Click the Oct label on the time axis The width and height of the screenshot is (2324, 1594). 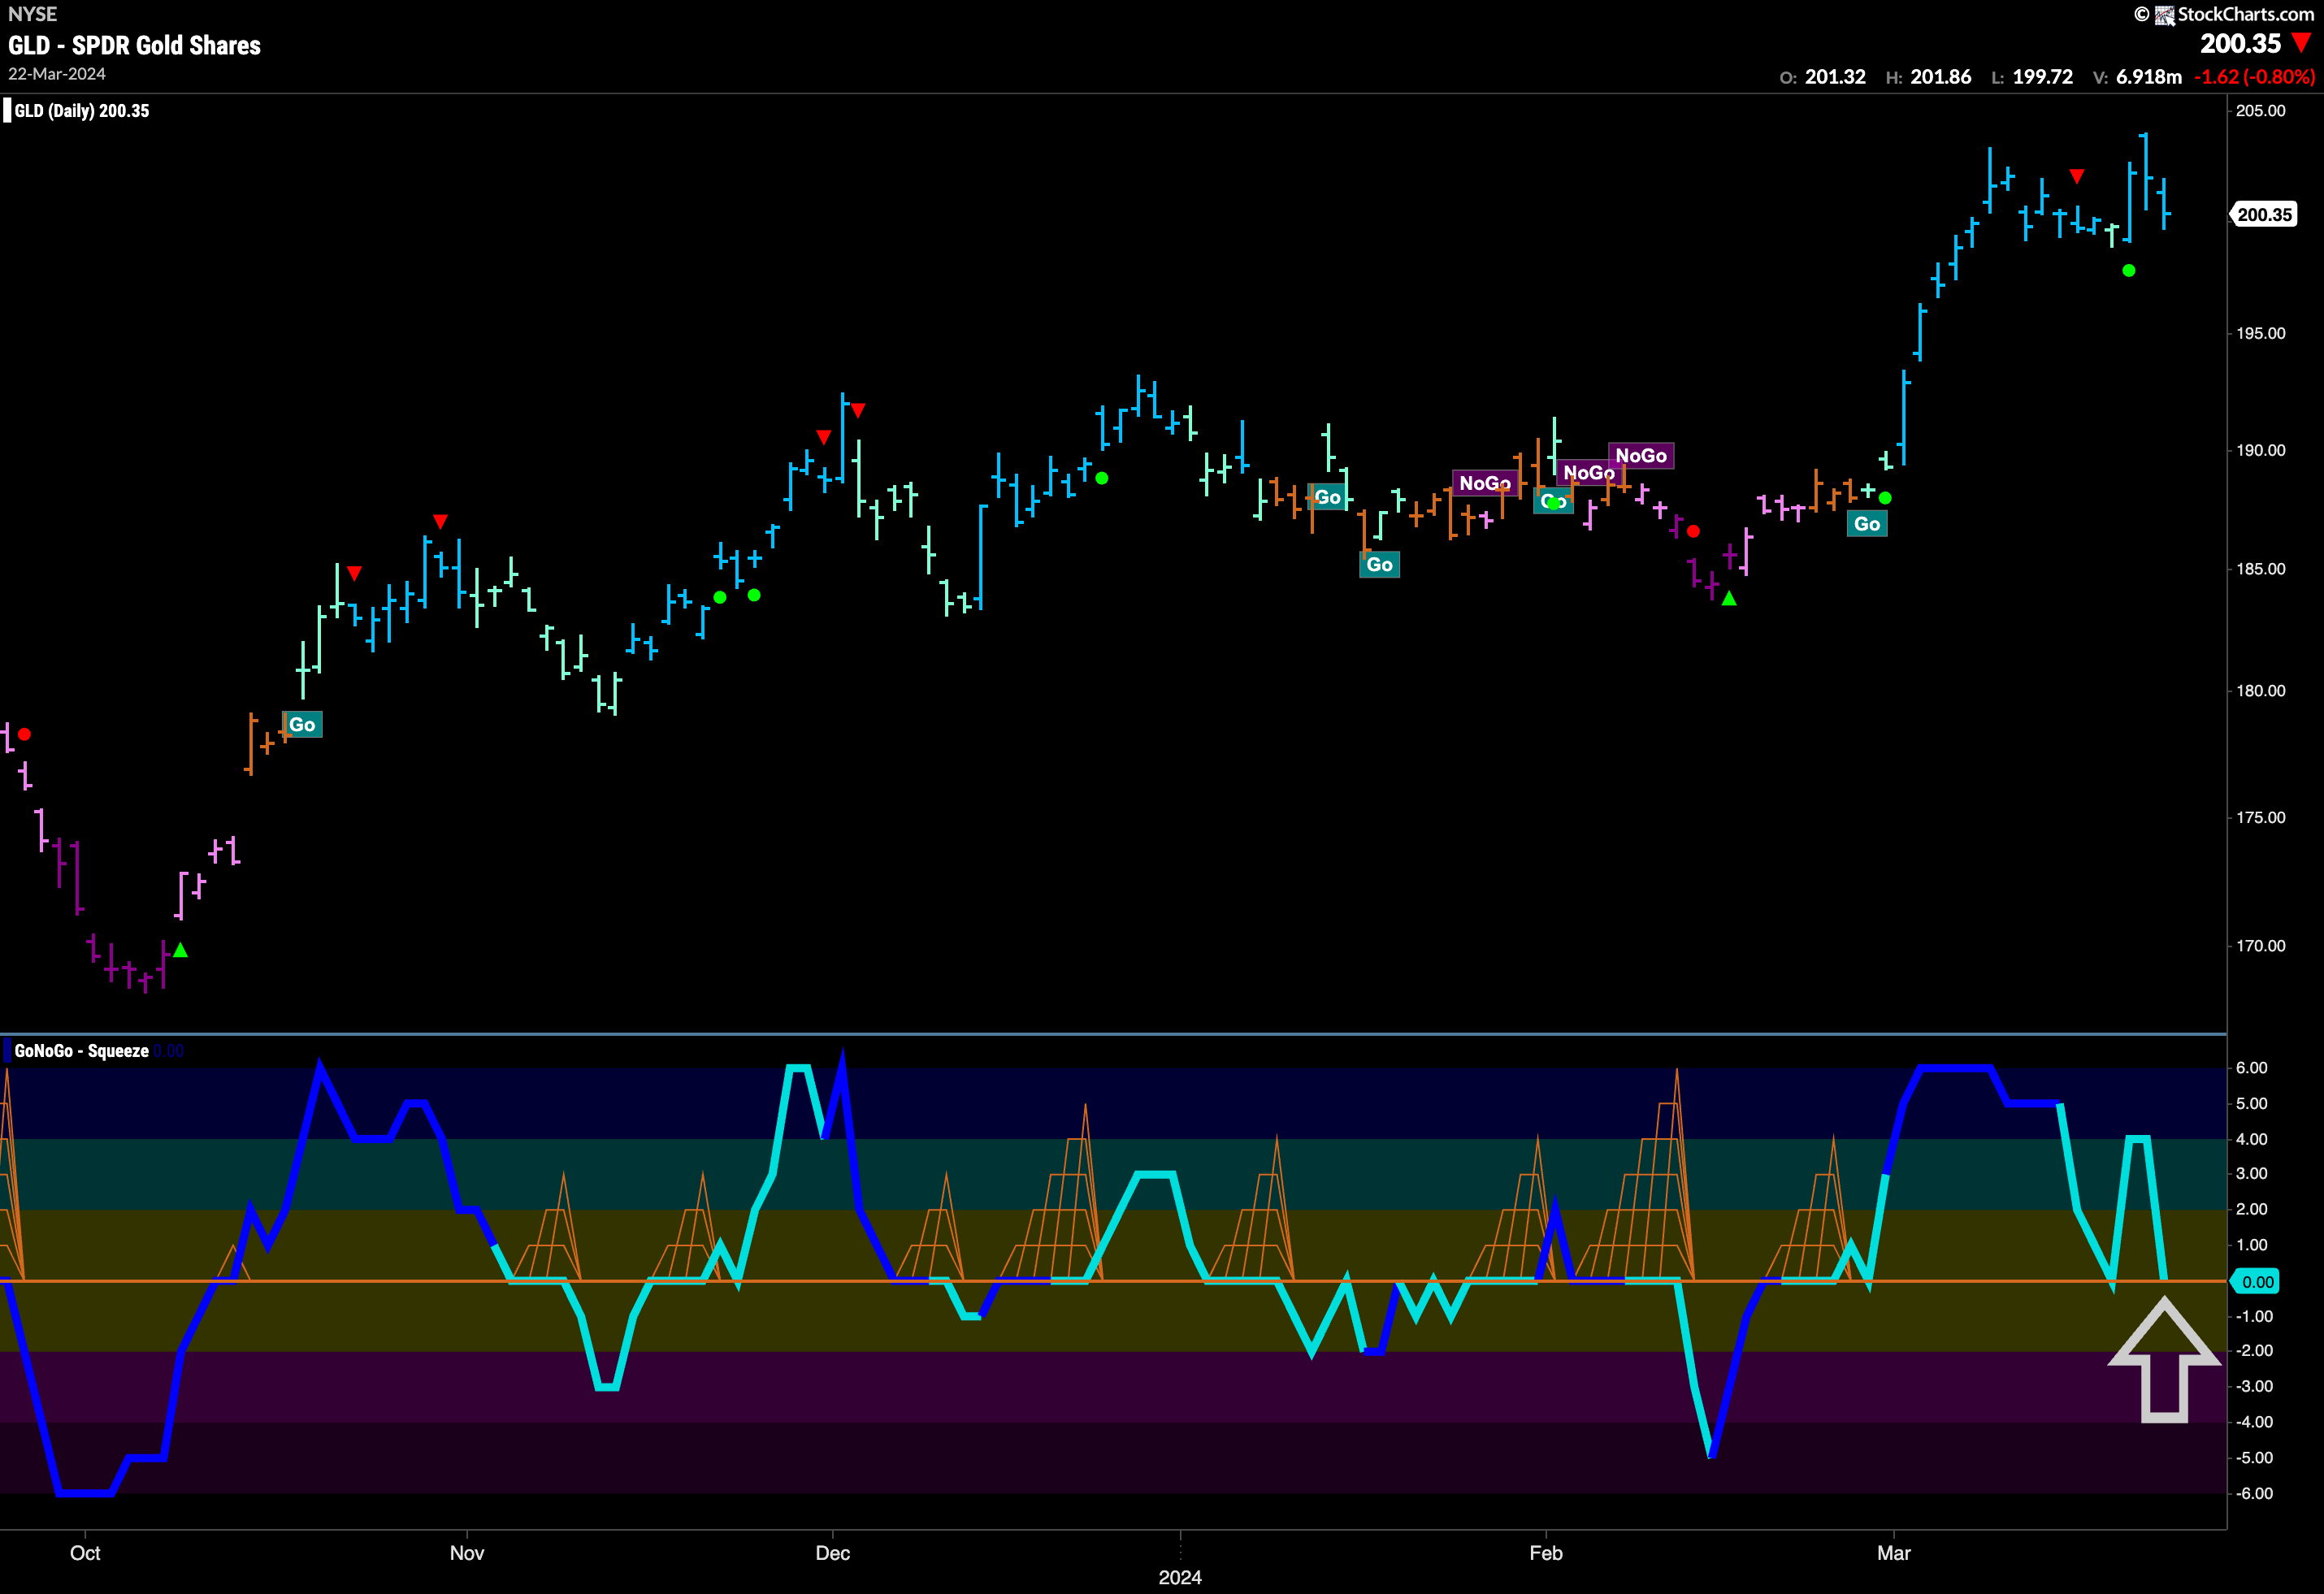(85, 1553)
